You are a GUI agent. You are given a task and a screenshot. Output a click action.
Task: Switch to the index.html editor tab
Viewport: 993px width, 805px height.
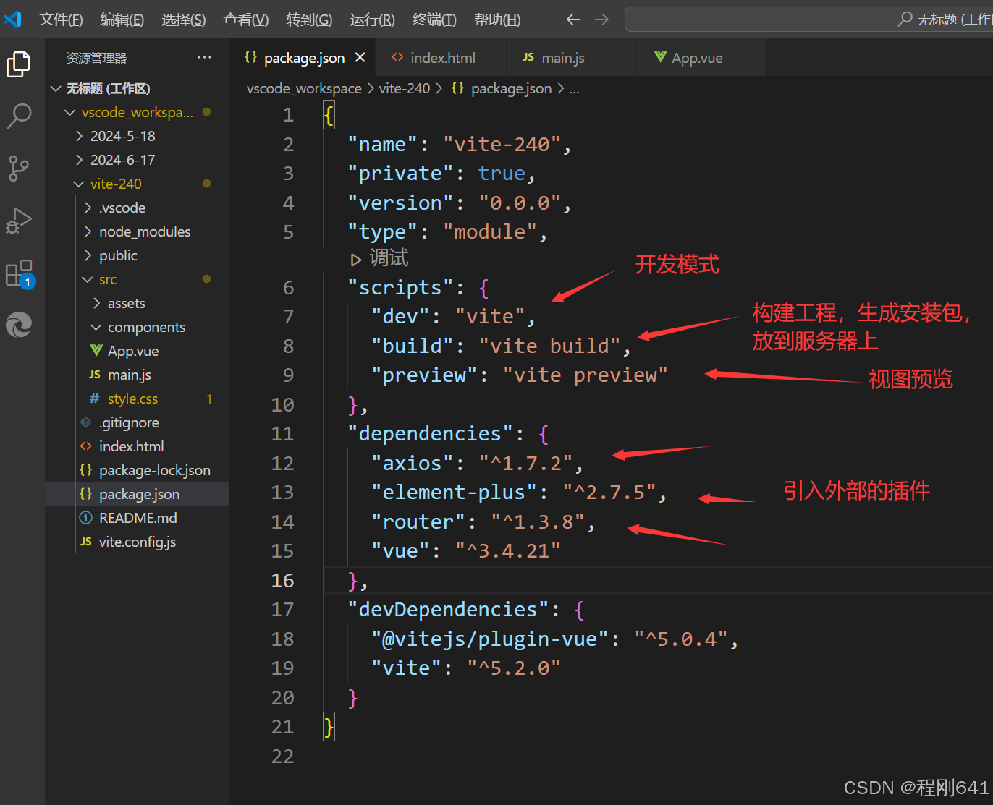click(441, 58)
